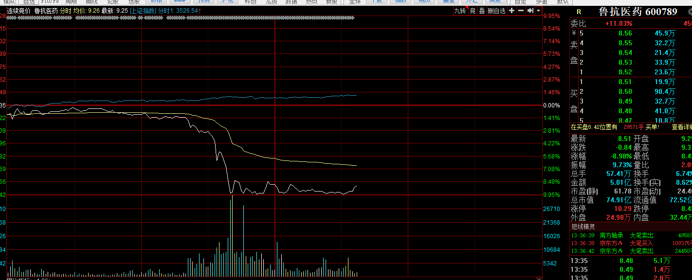The width and height of the screenshot is (692, 280).
Task: Click the 金额 5.01亿 turnover value
Action: (621, 182)
